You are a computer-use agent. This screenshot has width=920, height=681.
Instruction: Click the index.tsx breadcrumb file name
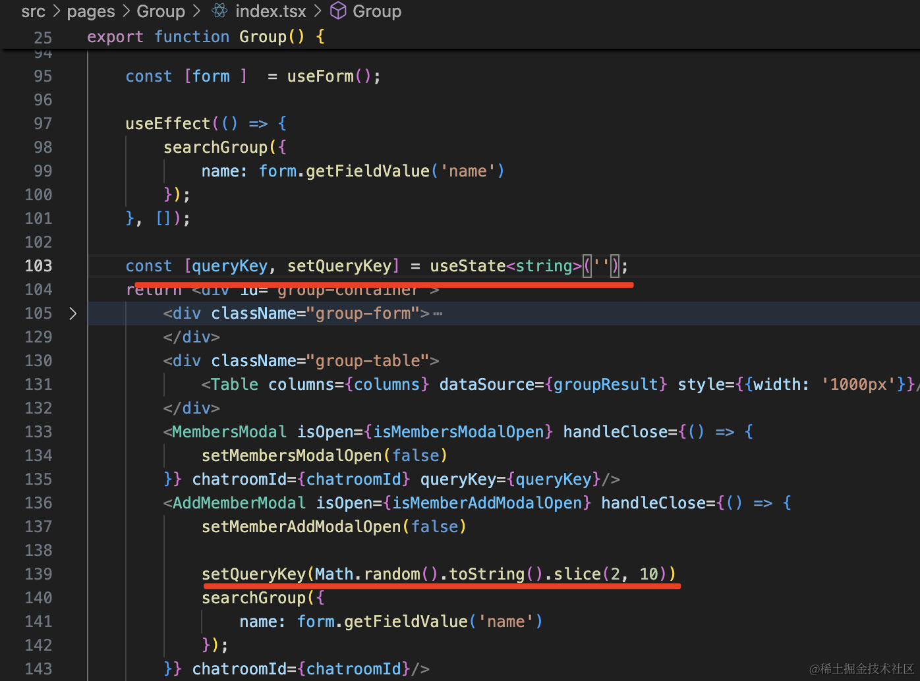[x=270, y=11]
